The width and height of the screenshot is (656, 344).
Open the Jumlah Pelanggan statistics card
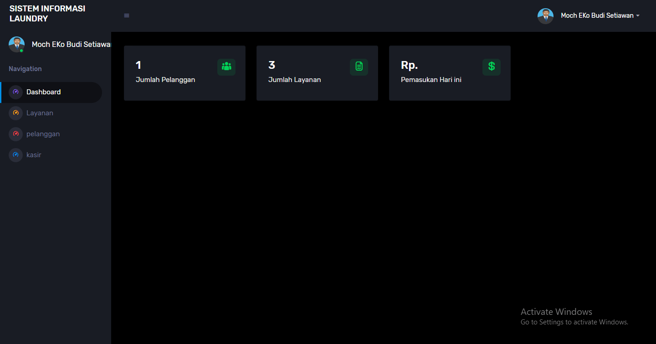pyautogui.click(x=184, y=73)
